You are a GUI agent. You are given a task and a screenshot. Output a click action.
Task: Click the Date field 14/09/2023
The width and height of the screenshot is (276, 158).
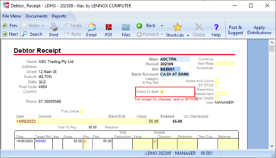[x=27, y=121]
